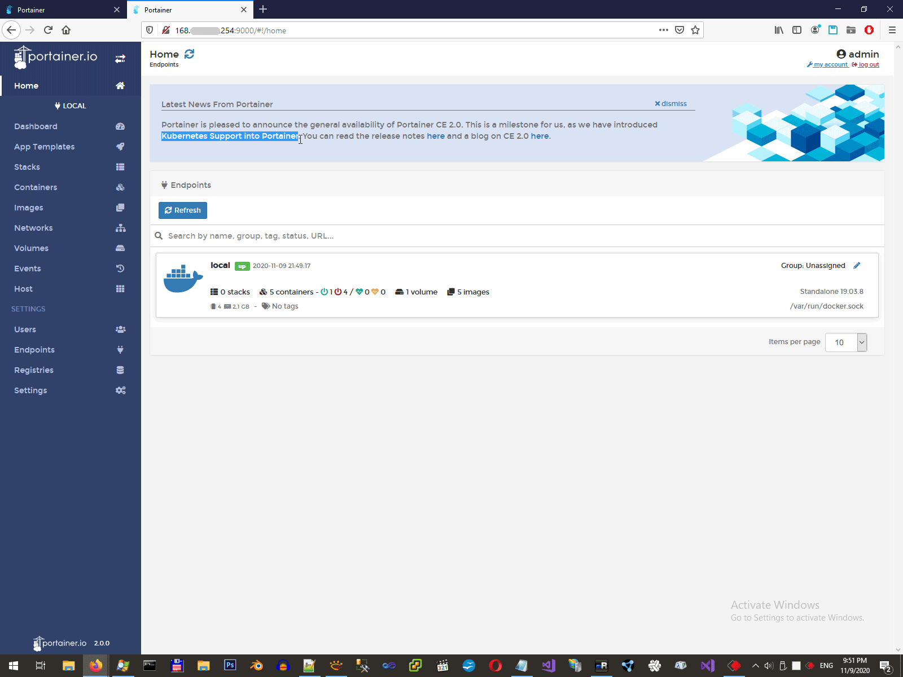Viewport: 903px width, 677px height.
Task: Open Settings in the sidebar
Action: click(x=71, y=390)
